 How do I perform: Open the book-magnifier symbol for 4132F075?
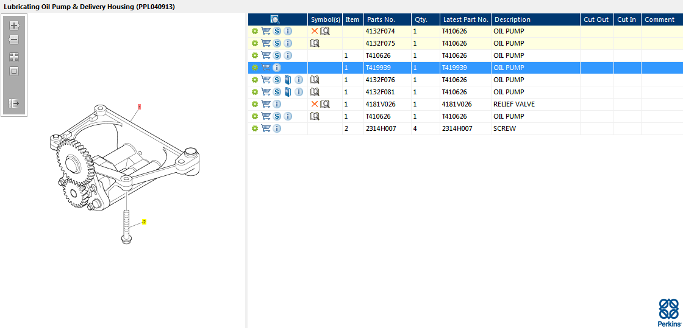[x=315, y=43]
